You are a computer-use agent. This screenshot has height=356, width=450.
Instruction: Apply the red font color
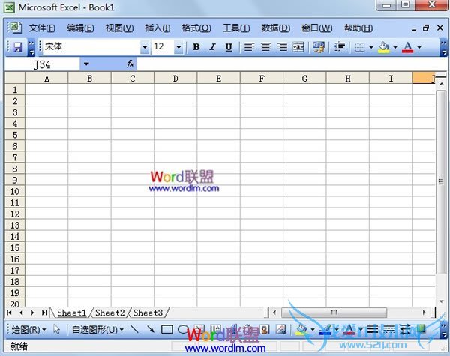point(408,47)
